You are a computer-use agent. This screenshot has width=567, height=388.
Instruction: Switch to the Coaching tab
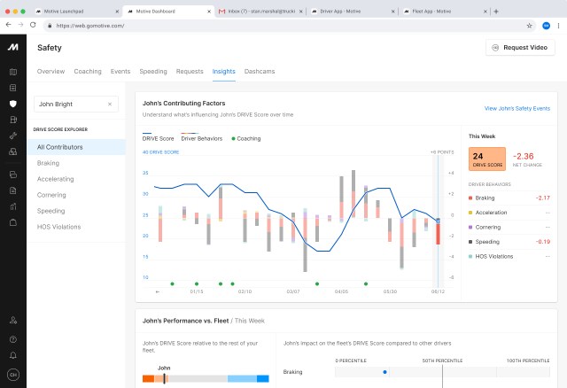click(88, 71)
